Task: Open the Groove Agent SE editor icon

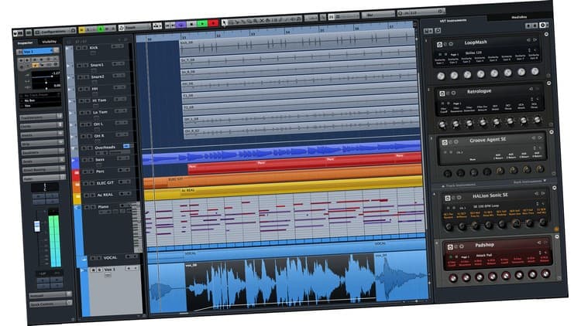Action: point(445,141)
